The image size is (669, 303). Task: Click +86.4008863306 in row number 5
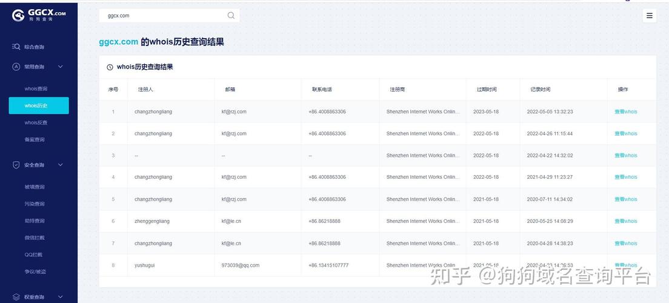(x=327, y=199)
